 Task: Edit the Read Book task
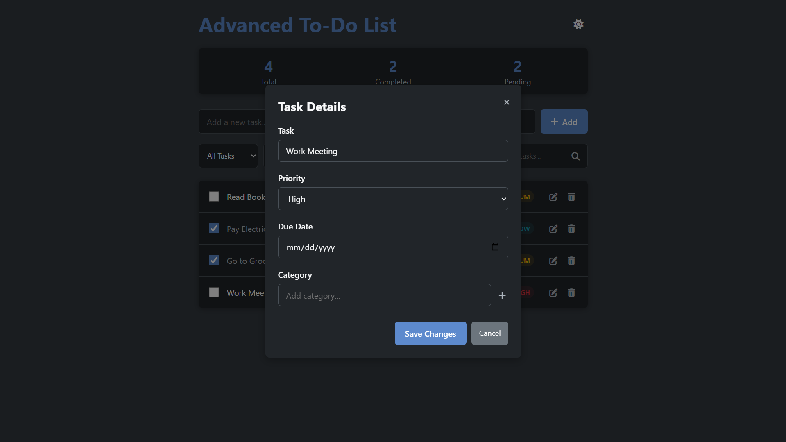(x=553, y=197)
